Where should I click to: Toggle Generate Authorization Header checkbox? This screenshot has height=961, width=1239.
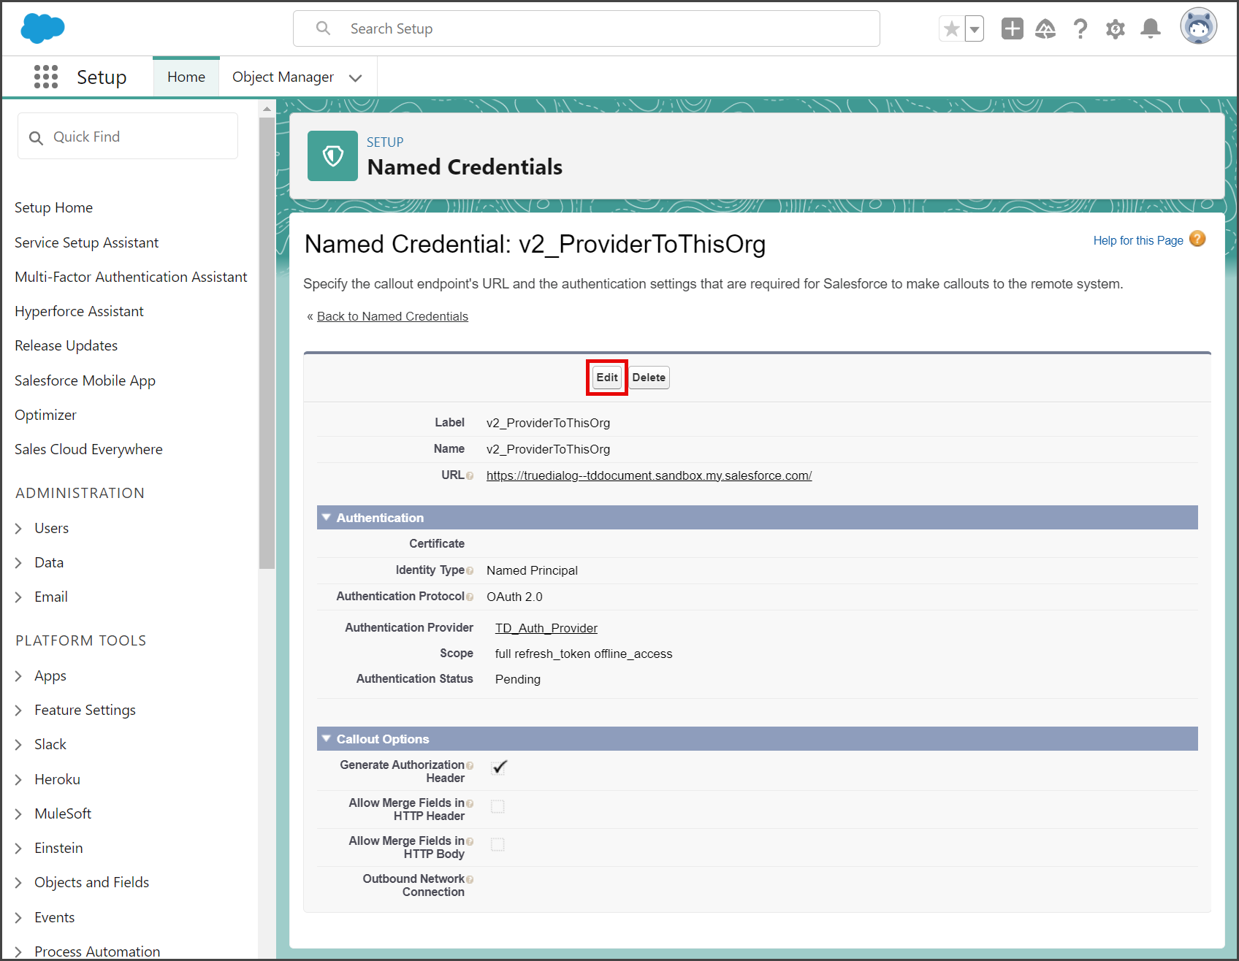click(499, 767)
